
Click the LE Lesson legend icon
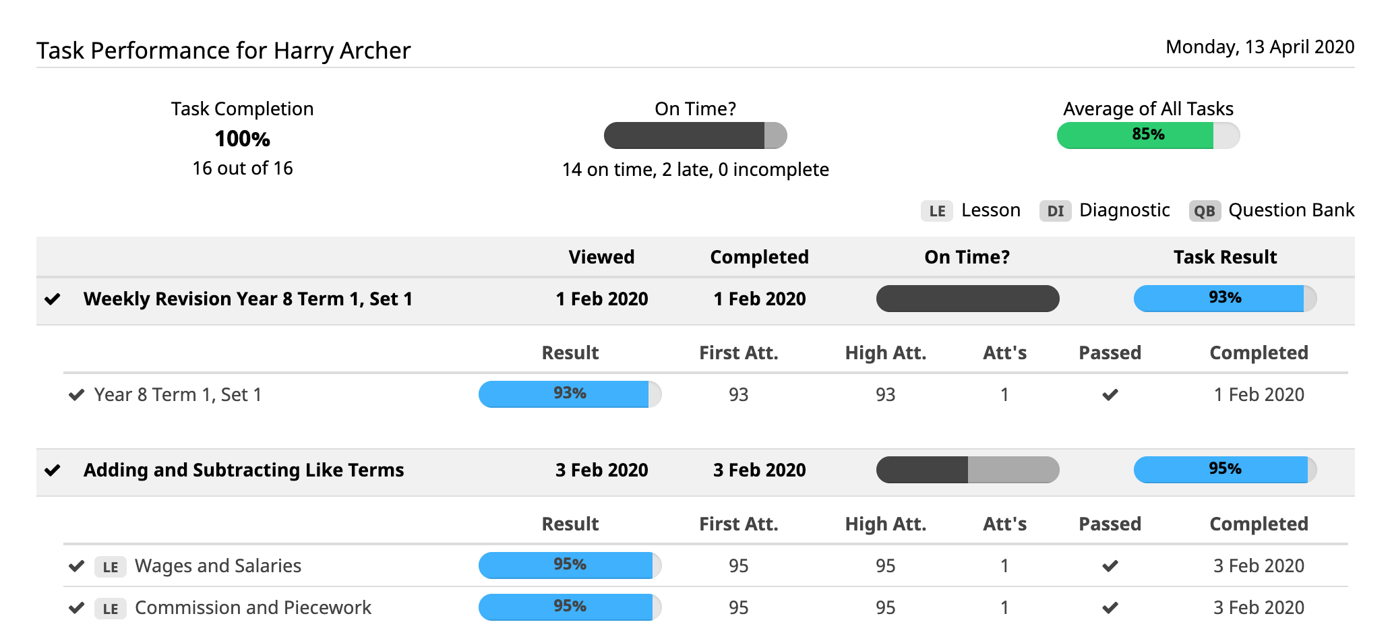(936, 211)
